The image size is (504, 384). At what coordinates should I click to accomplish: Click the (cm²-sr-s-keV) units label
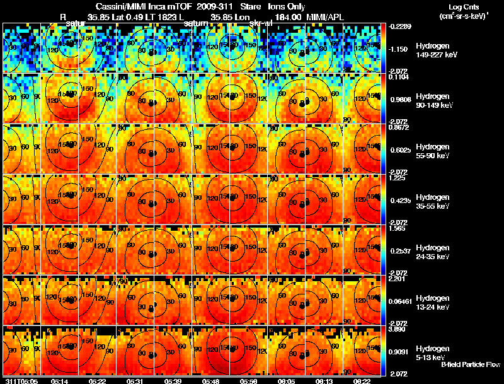[464, 16]
